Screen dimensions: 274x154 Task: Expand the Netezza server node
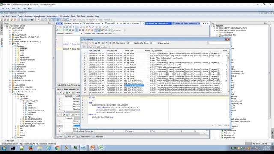[10, 80]
